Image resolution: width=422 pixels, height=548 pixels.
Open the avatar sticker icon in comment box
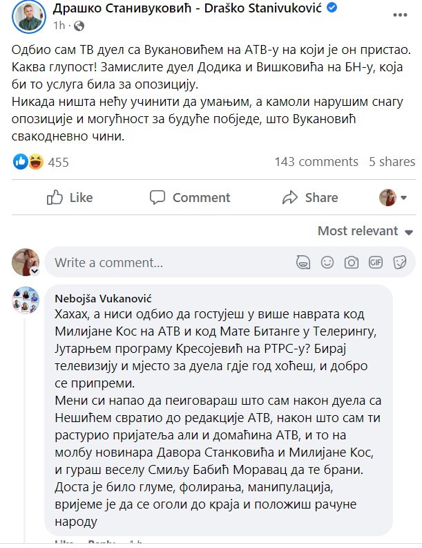tap(303, 262)
